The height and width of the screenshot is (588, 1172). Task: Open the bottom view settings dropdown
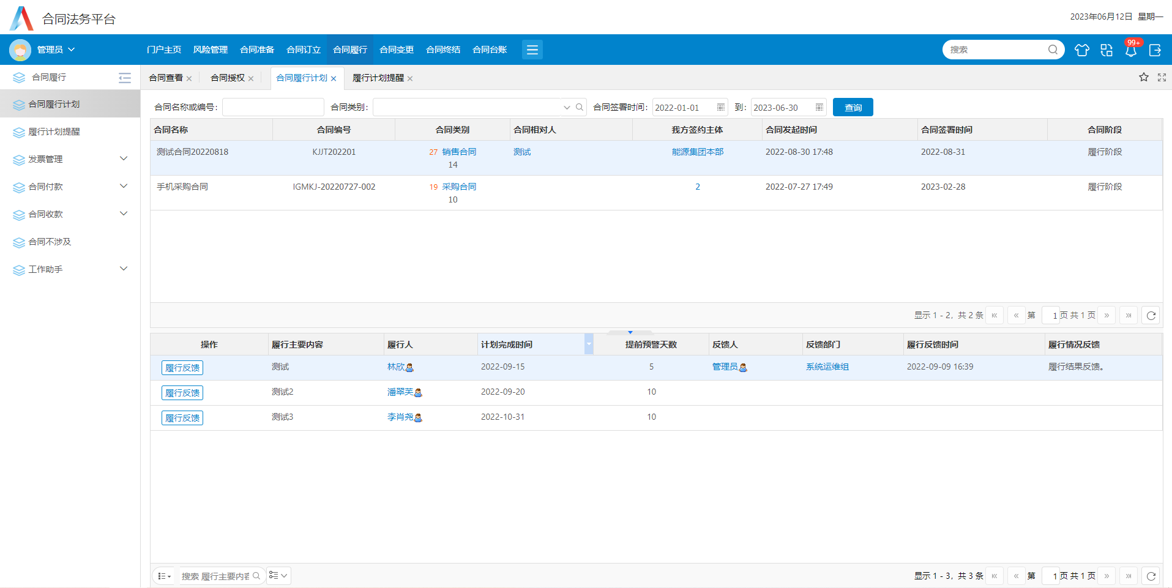tap(278, 576)
